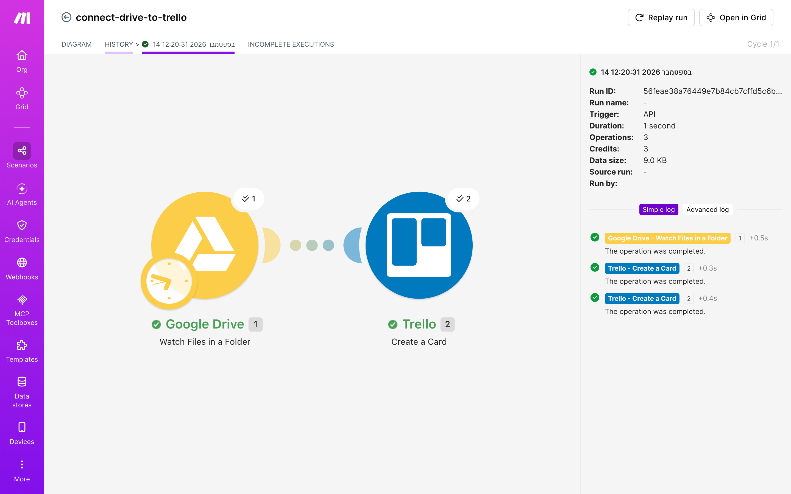Click the connector dots between the modules
This screenshot has width=791, height=494.
coord(312,245)
